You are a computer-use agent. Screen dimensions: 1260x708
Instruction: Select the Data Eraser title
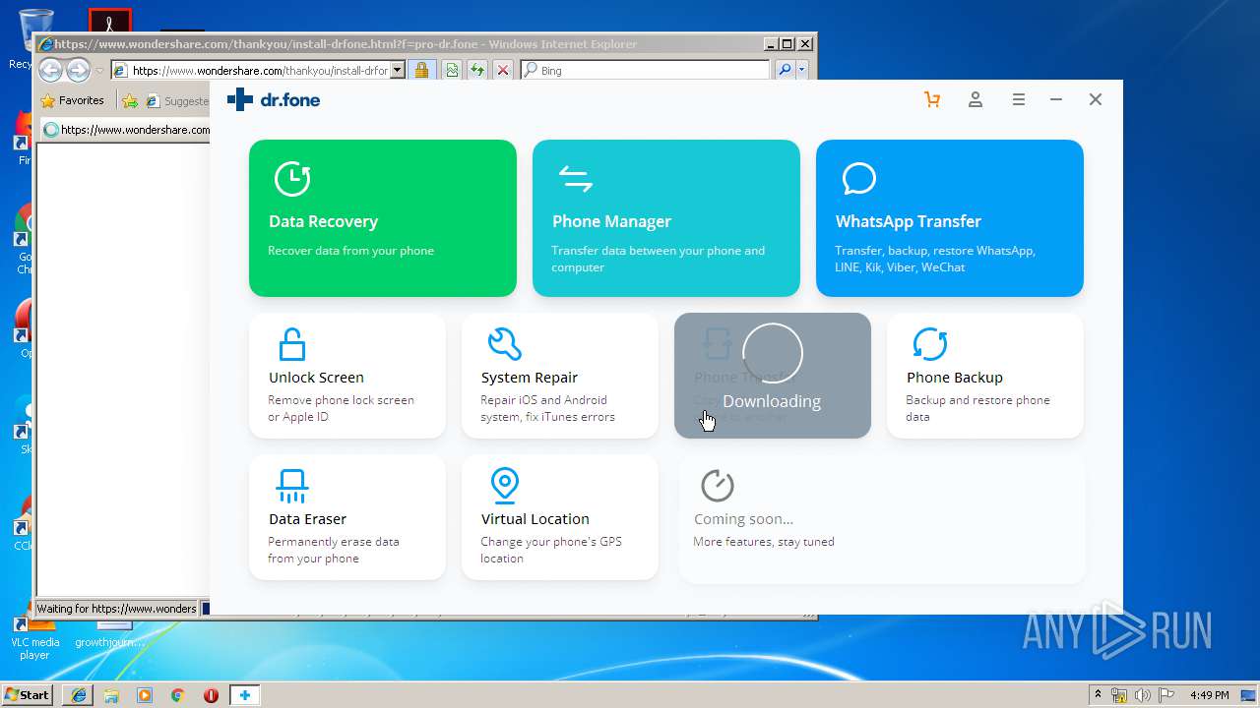click(x=307, y=519)
